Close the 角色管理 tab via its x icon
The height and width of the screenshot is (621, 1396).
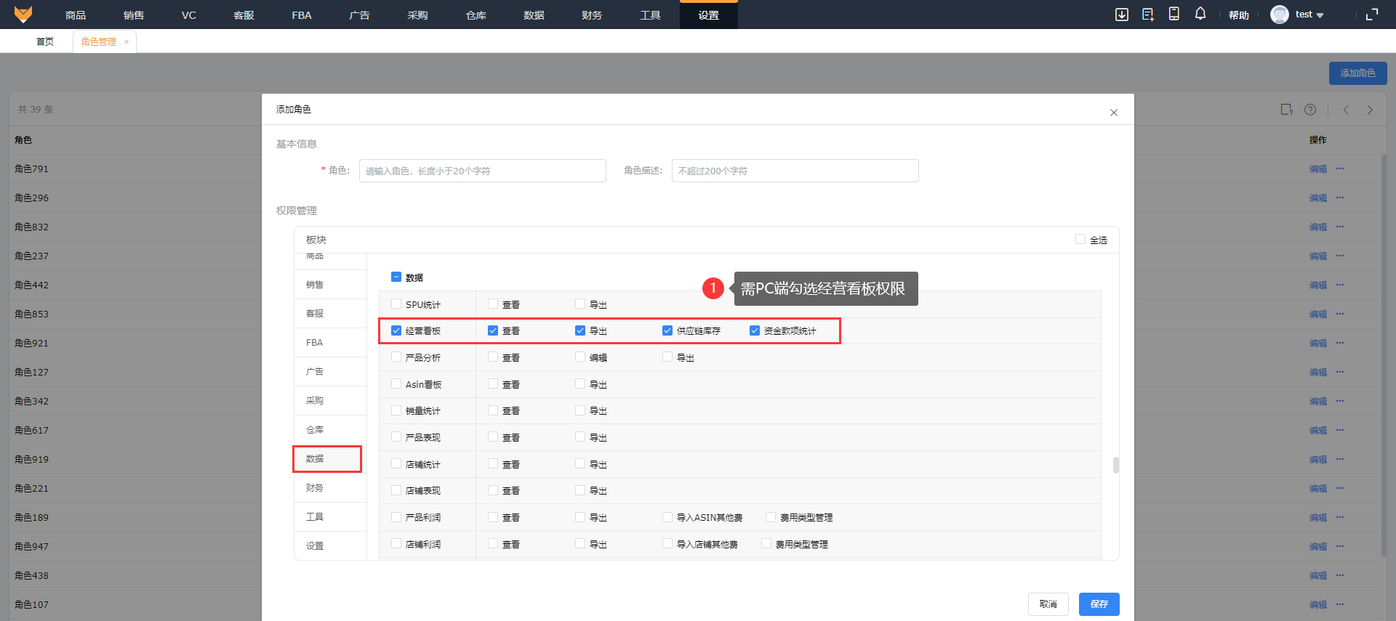pos(127,42)
